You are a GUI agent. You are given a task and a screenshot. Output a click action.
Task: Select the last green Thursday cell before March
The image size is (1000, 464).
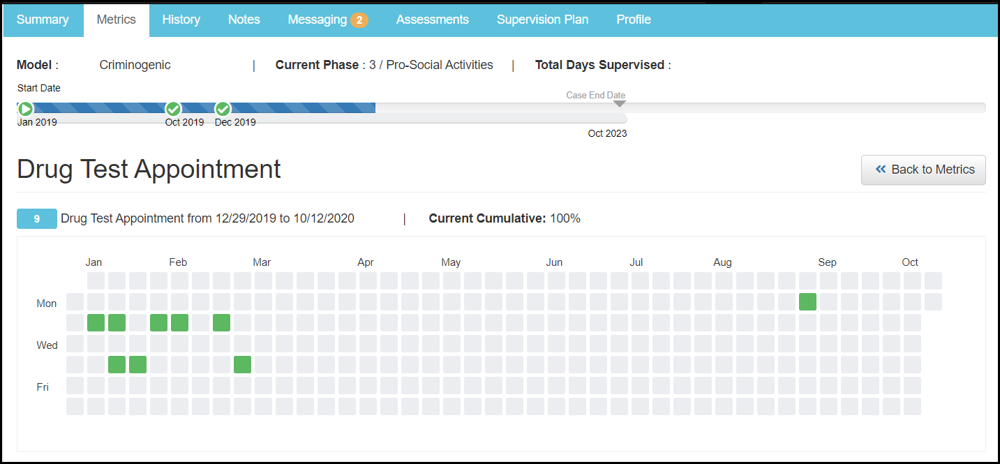(242, 365)
